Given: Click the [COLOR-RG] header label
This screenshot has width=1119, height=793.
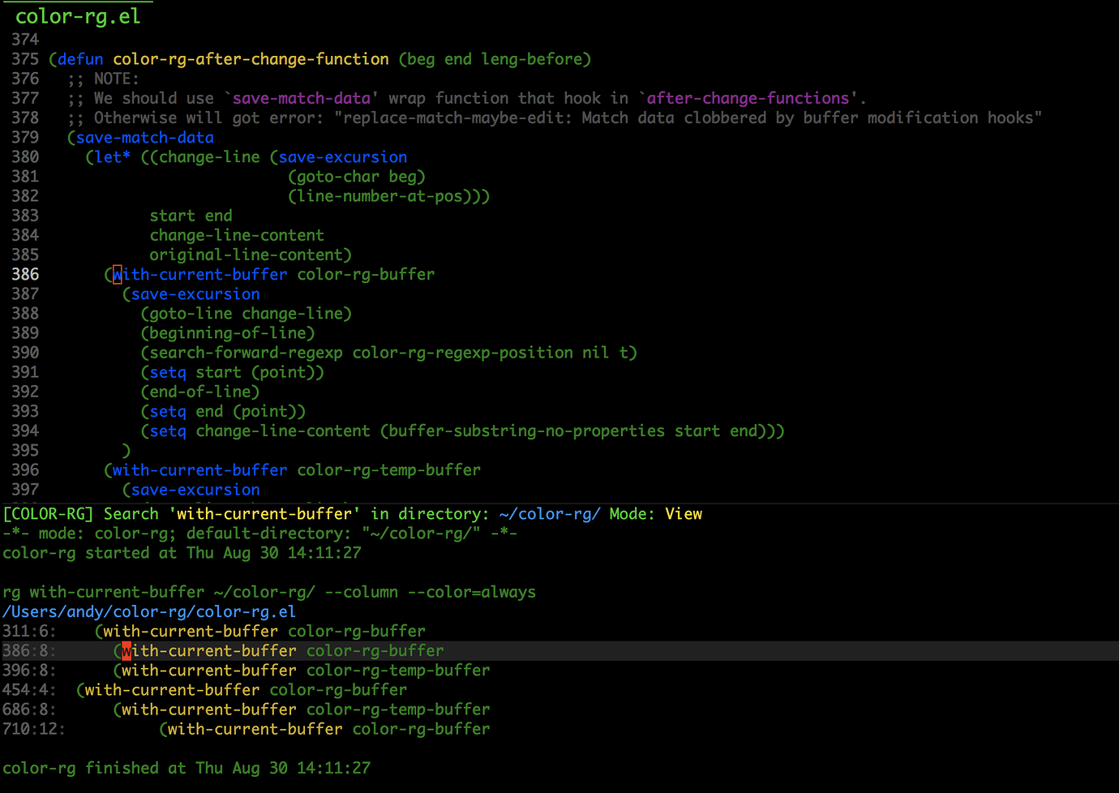Looking at the screenshot, I should pos(47,513).
